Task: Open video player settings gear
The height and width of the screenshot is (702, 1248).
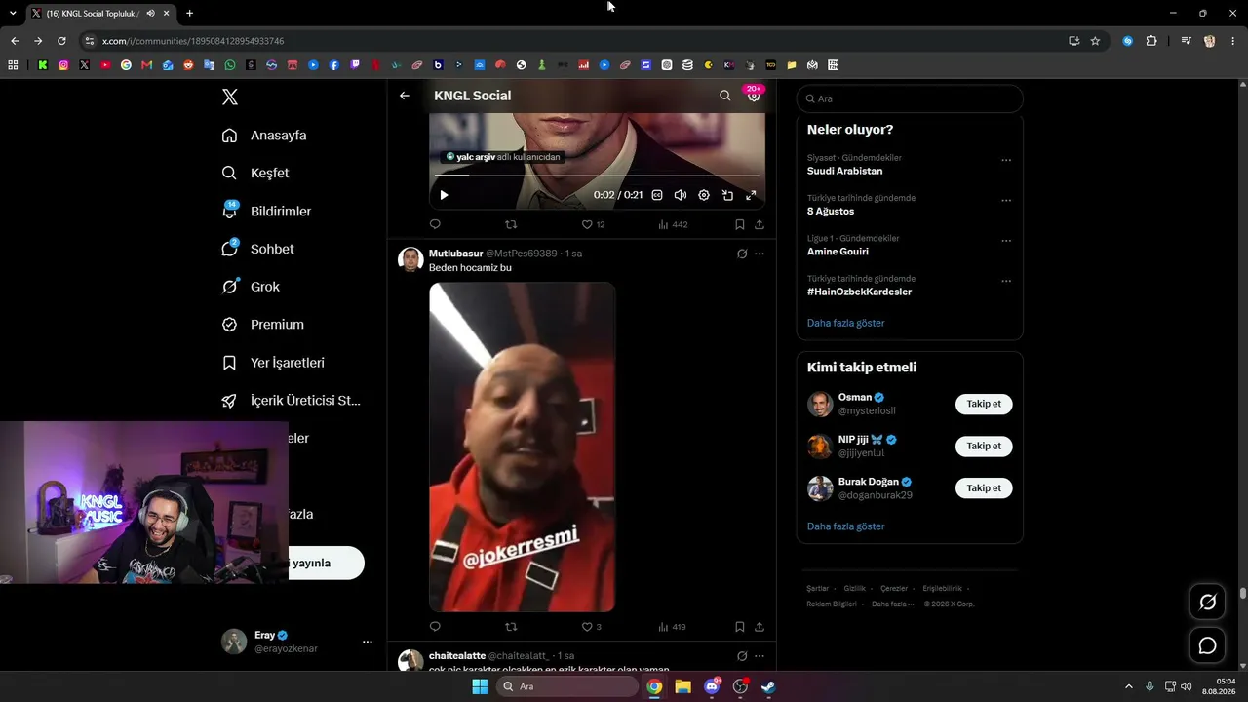Action: click(x=704, y=195)
